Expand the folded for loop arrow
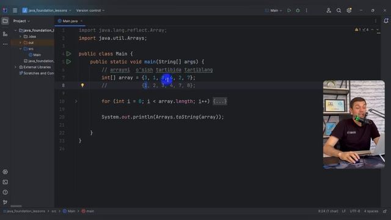This screenshot has height=220, width=391. pyautogui.click(x=76, y=101)
